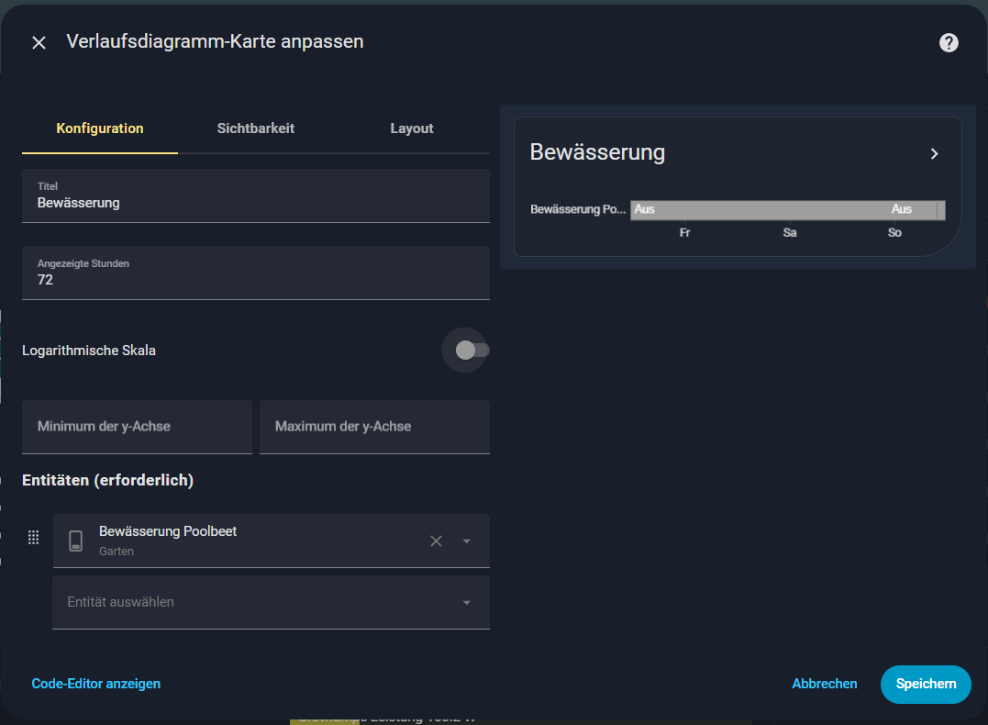Screen dimensions: 988x725
Task: Click the drag handle beside Bewässerung Poolbeet
Action: click(x=34, y=538)
